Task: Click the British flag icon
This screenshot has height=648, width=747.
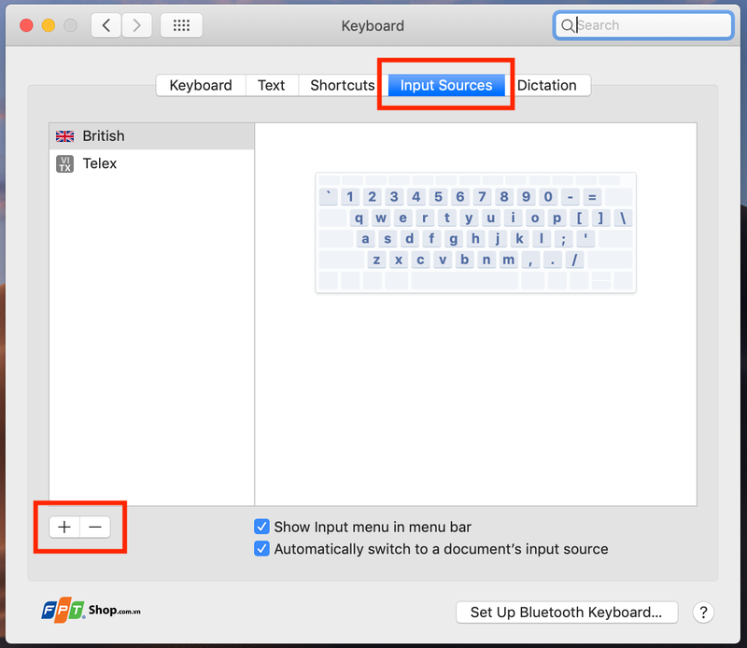Action: pyautogui.click(x=64, y=136)
